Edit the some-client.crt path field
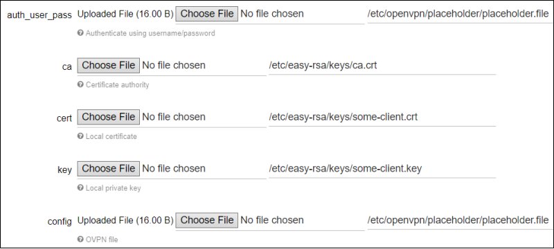The image size is (554, 249). [x=382, y=117]
